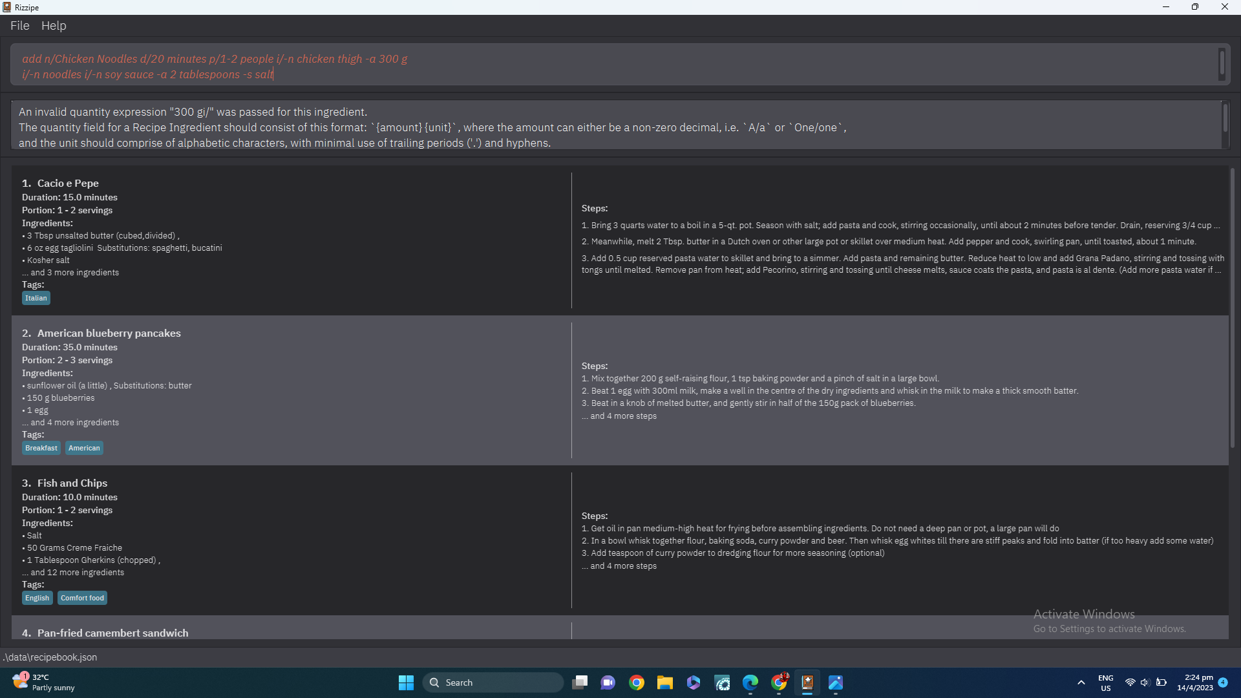The image size is (1241, 698).
Task: Click inside the command input box
Action: point(614,66)
